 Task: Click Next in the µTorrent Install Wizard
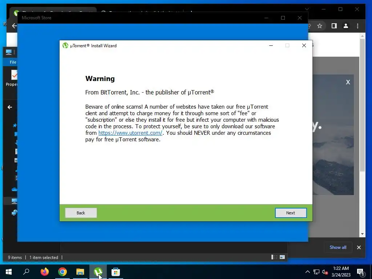(291, 213)
